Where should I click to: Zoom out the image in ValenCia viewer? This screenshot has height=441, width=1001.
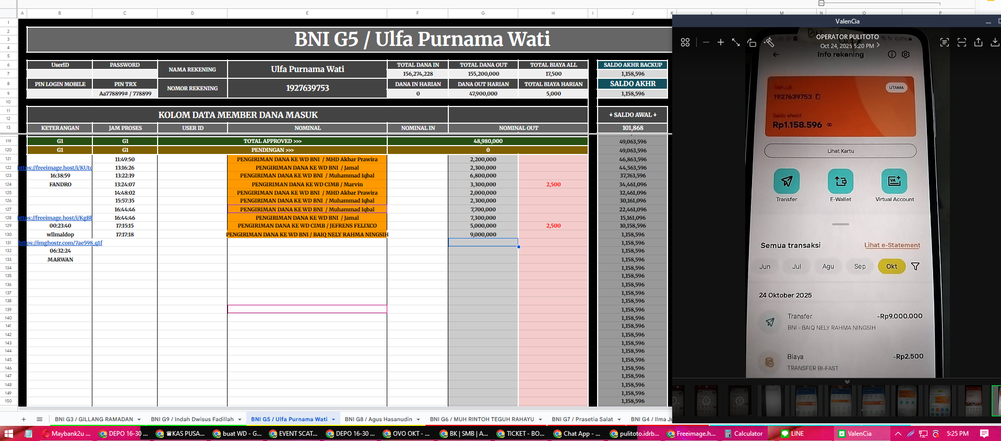coord(706,42)
